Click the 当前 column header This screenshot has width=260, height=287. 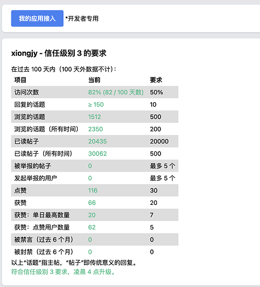click(x=94, y=80)
